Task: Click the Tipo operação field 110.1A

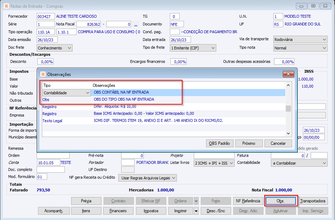Action: tap(46, 32)
